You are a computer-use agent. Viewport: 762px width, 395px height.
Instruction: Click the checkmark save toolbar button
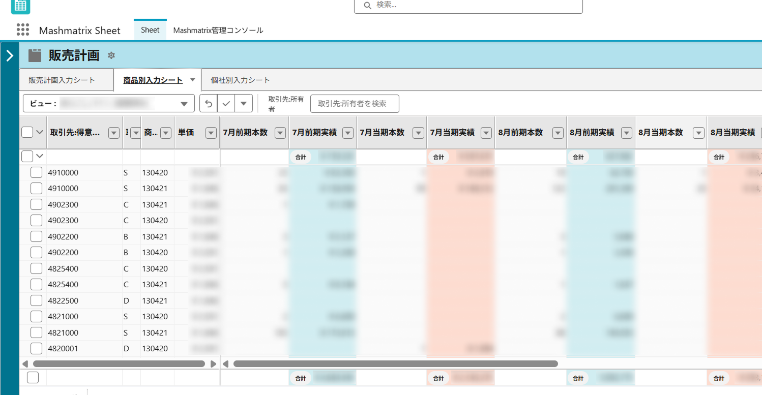[226, 103]
